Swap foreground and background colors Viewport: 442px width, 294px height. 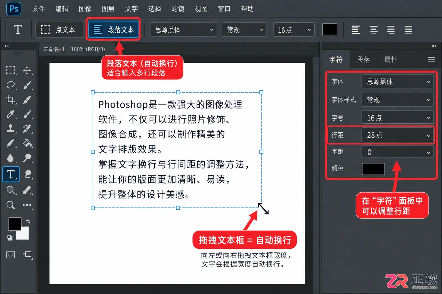point(28,221)
